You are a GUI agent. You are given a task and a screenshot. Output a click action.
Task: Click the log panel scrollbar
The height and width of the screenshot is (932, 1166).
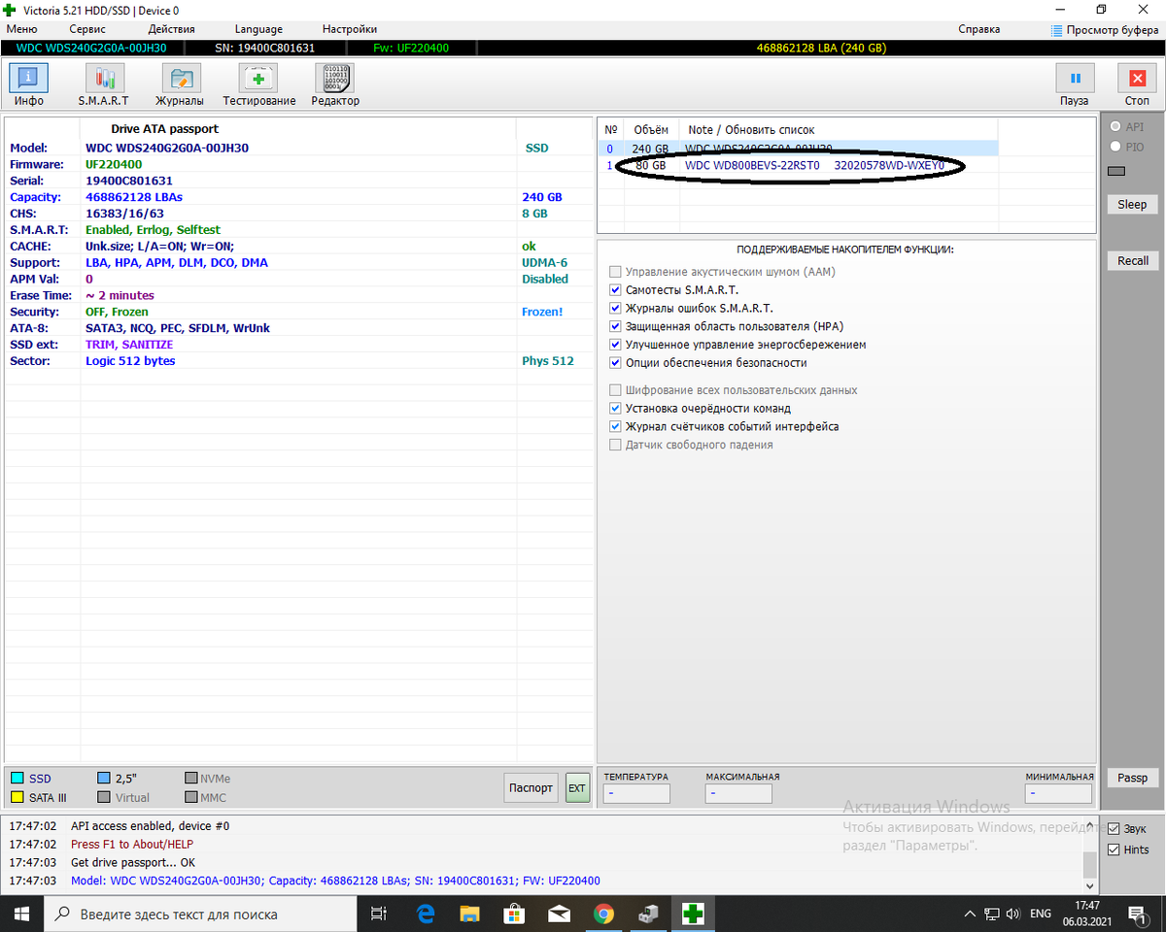coord(1091,854)
